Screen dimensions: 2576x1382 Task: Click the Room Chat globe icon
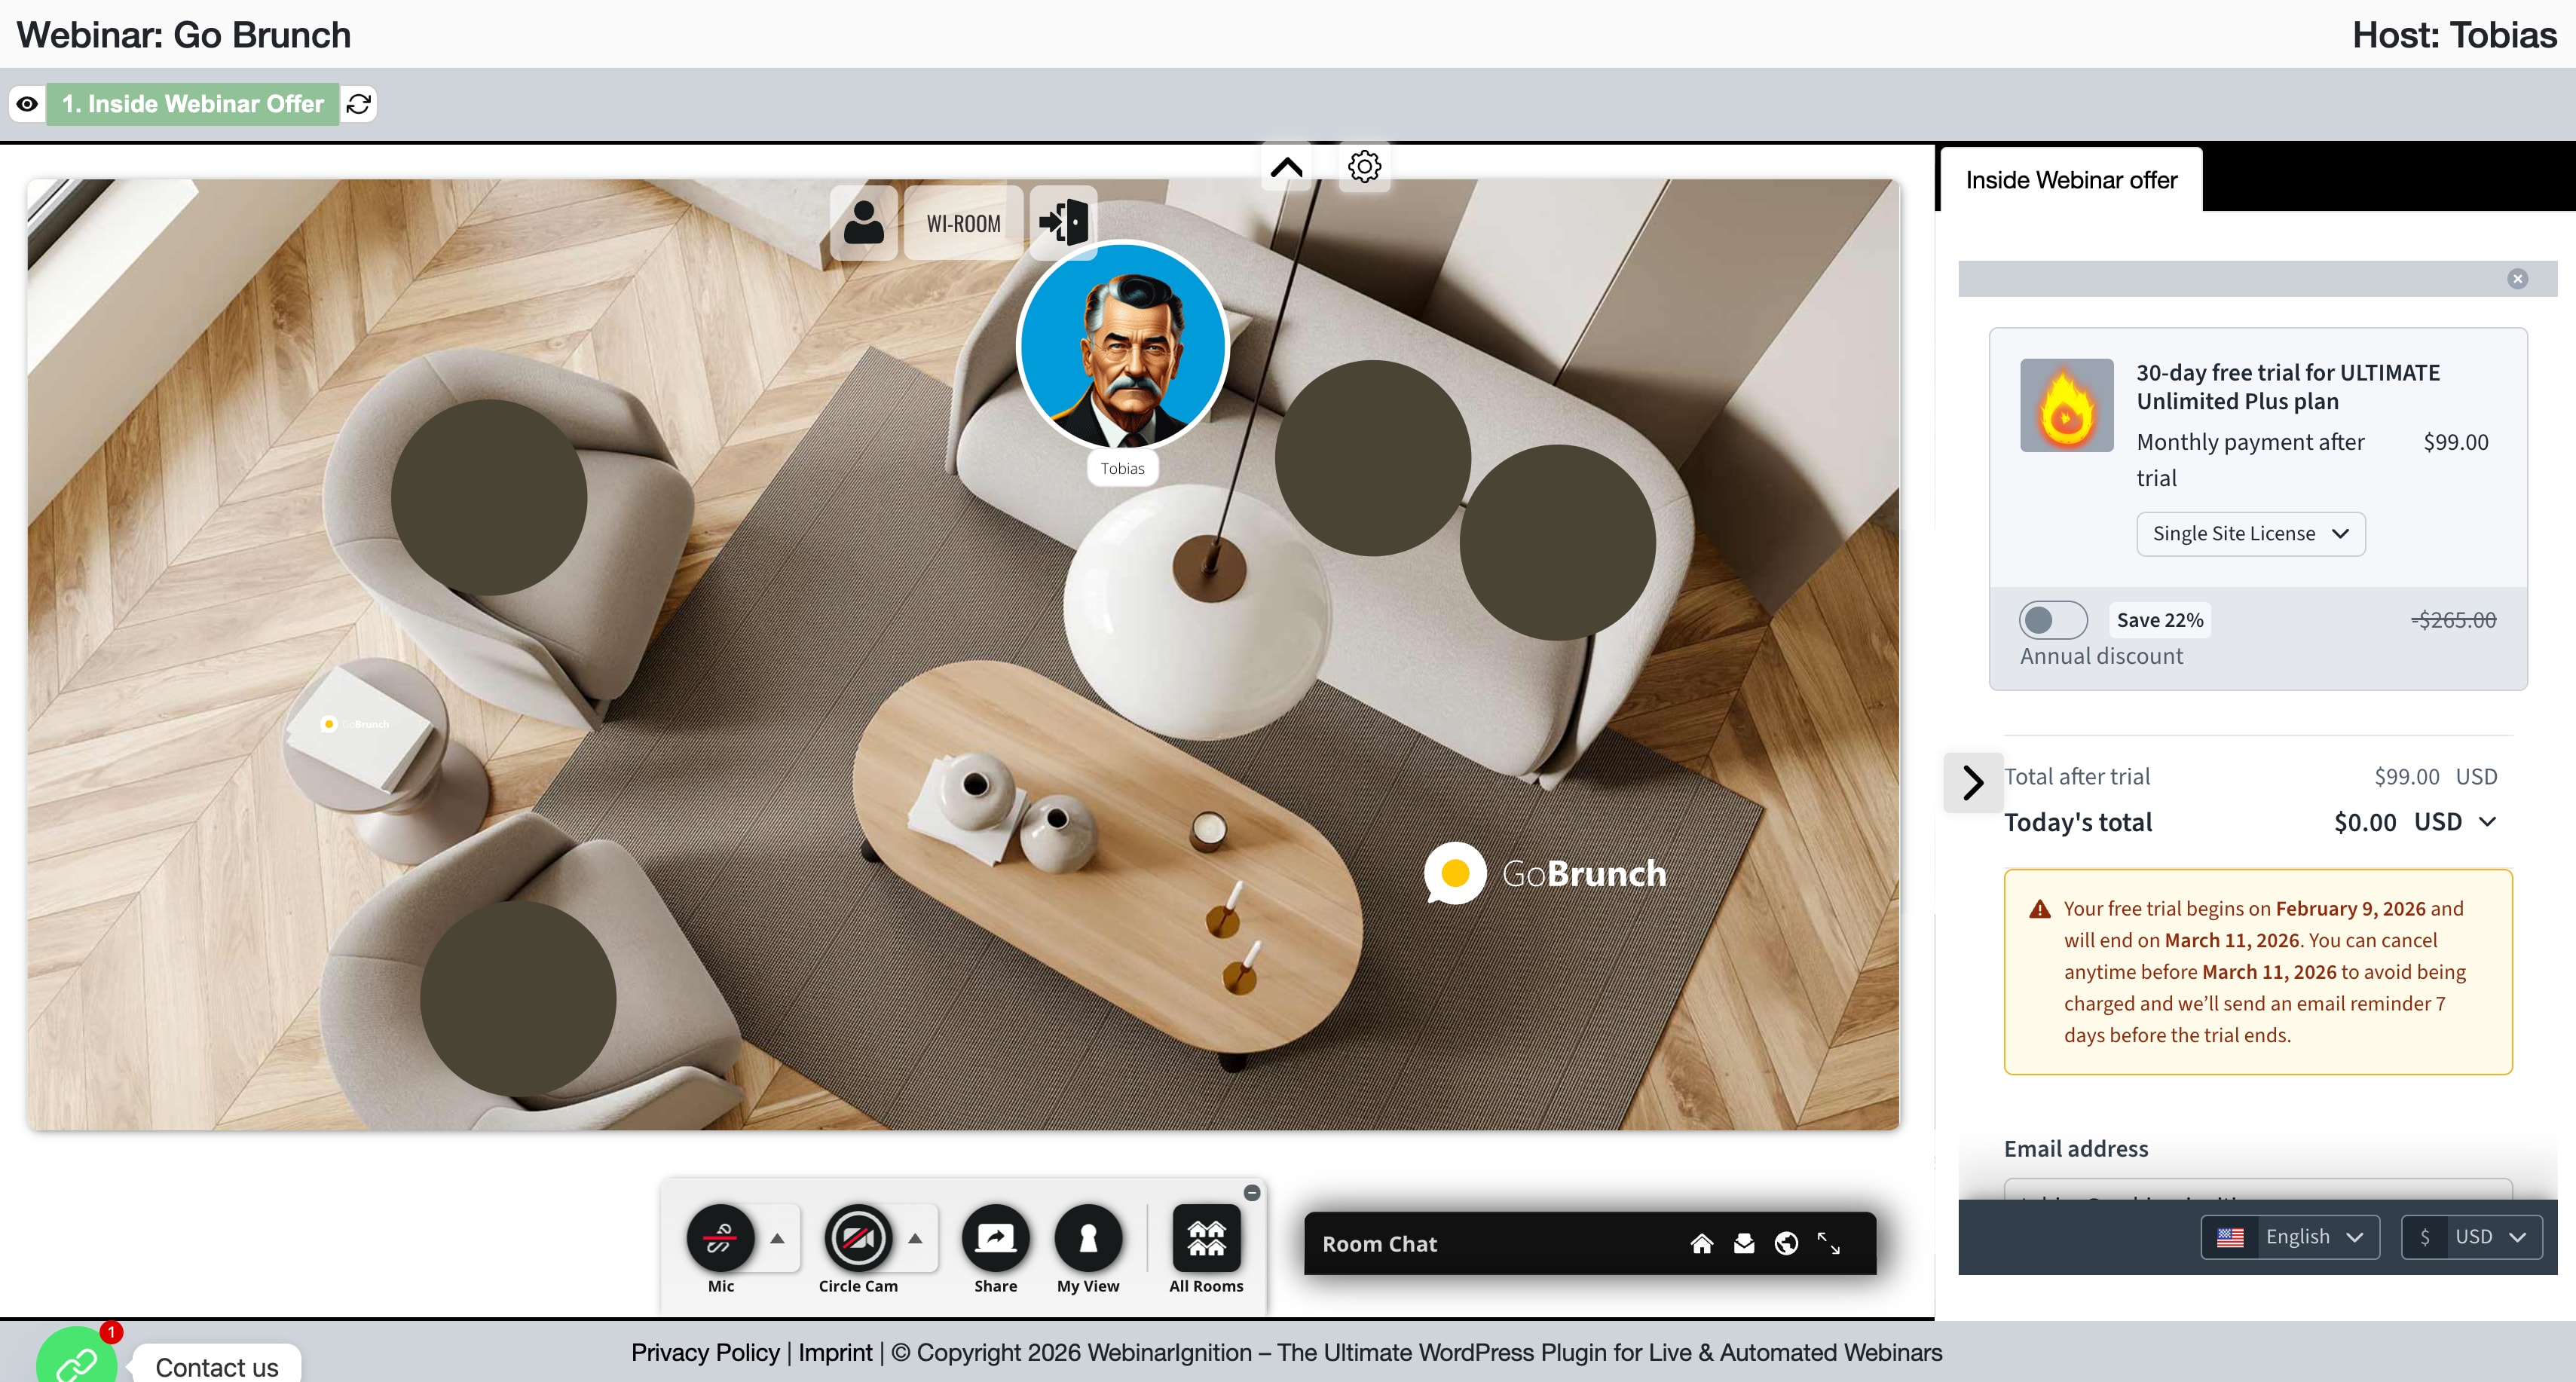1786,1243
